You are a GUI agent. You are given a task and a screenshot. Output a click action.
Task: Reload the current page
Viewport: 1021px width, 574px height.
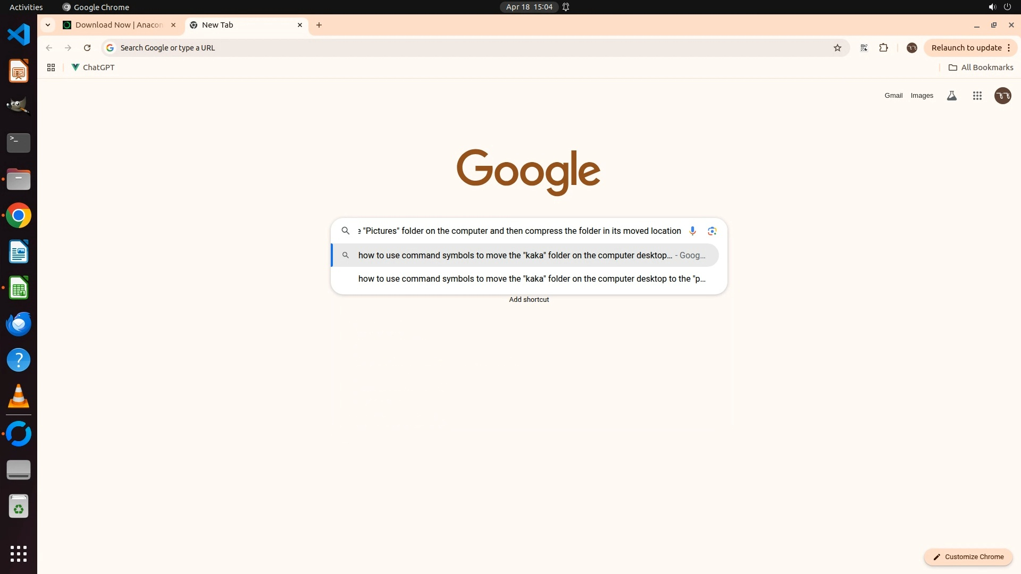pyautogui.click(x=87, y=48)
